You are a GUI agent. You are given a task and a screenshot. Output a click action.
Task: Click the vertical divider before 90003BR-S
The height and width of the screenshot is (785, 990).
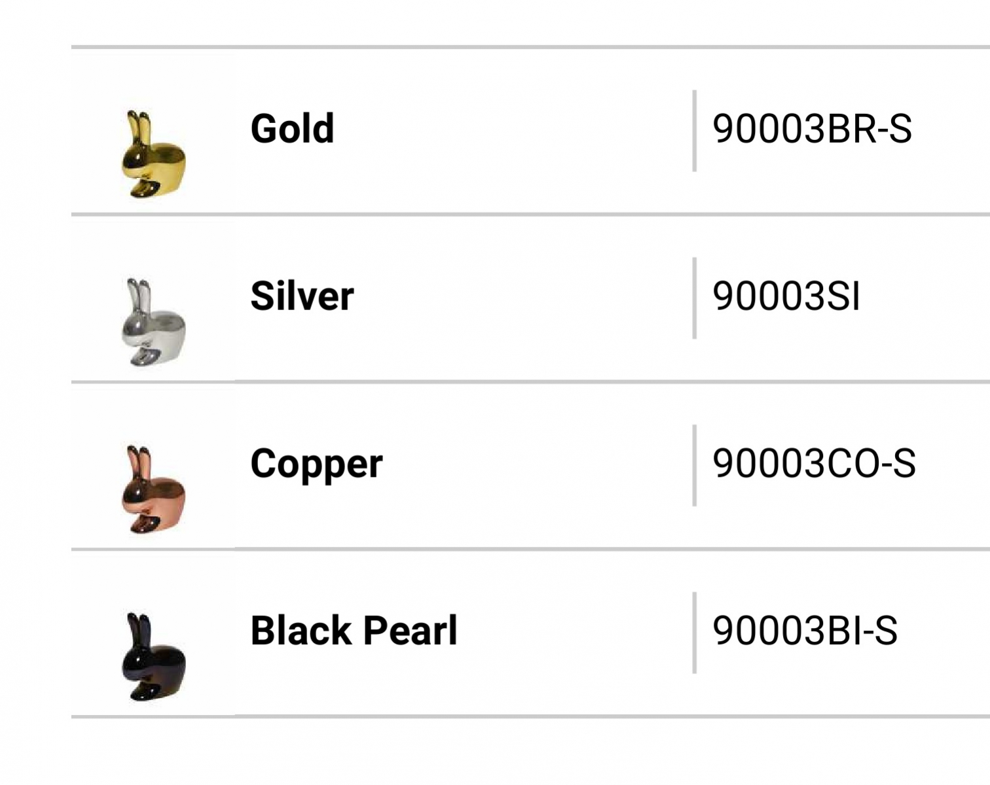coord(694,131)
